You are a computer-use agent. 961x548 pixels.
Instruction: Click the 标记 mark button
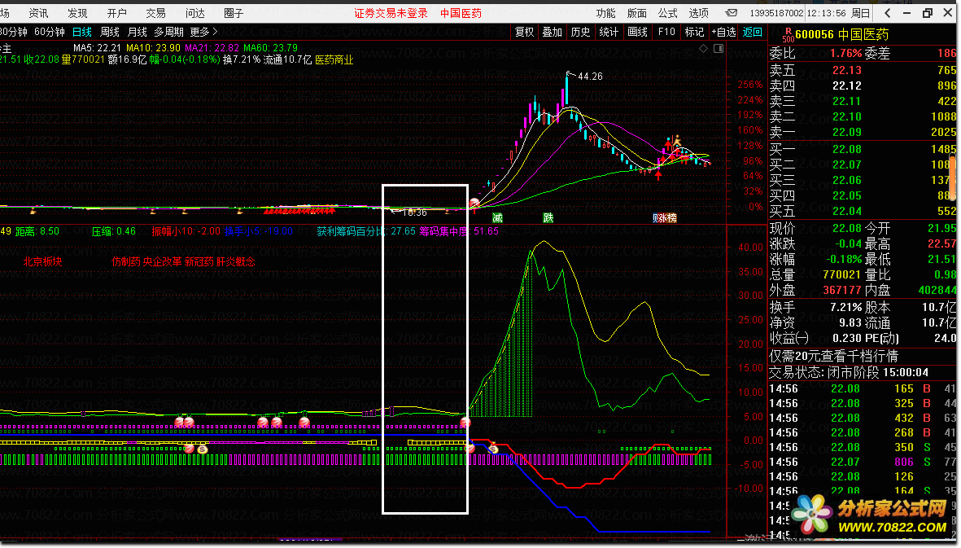[694, 32]
